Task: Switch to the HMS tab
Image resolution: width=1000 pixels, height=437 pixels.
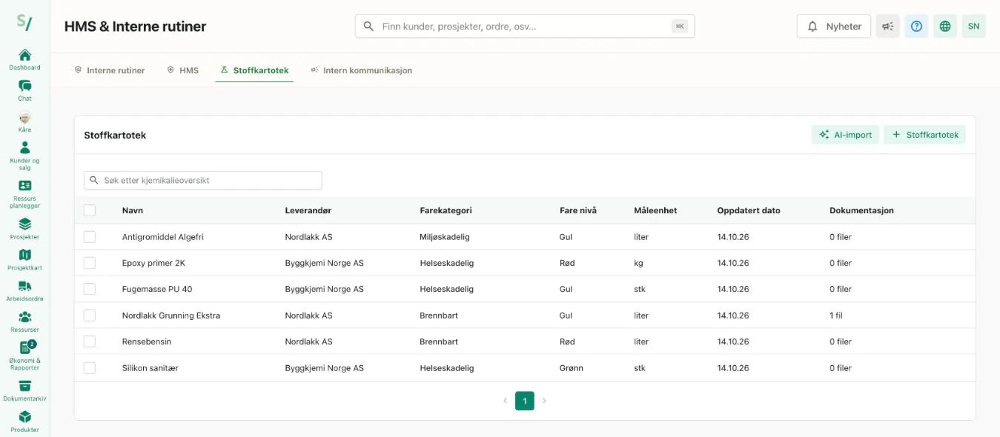Action: pos(183,70)
